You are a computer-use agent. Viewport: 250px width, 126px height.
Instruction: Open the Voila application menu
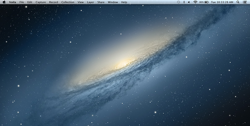click(12, 2)
